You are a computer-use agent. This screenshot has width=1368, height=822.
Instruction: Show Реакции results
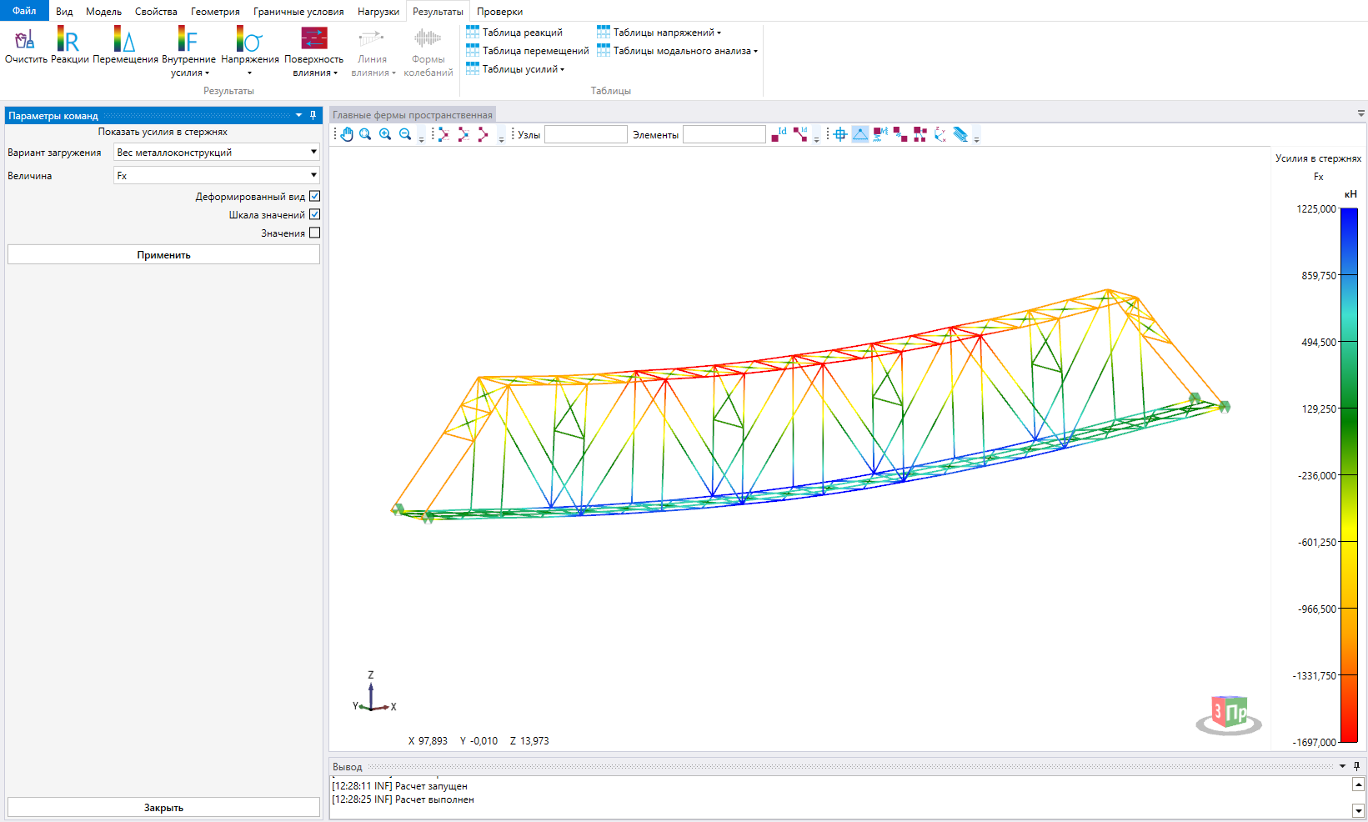click(68, 39)
